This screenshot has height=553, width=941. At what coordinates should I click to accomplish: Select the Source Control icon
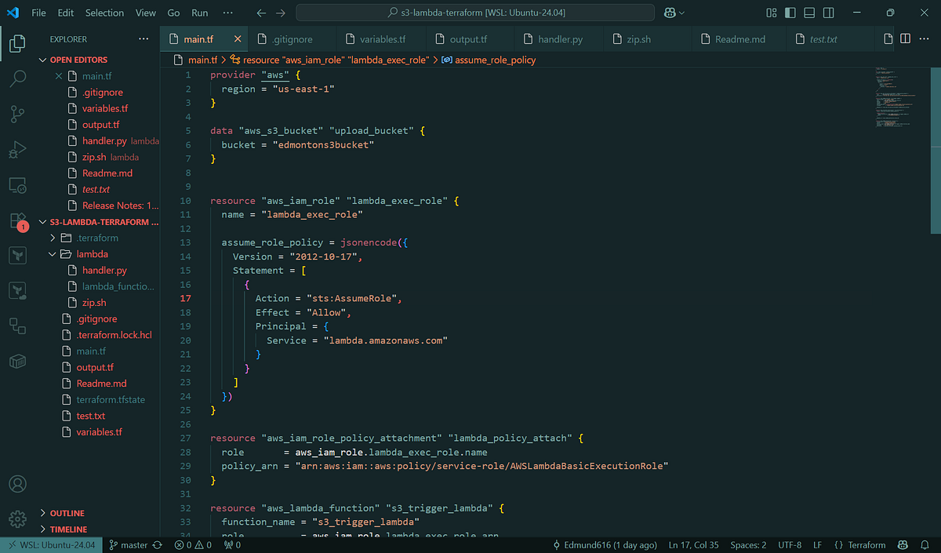pos(17,114)
